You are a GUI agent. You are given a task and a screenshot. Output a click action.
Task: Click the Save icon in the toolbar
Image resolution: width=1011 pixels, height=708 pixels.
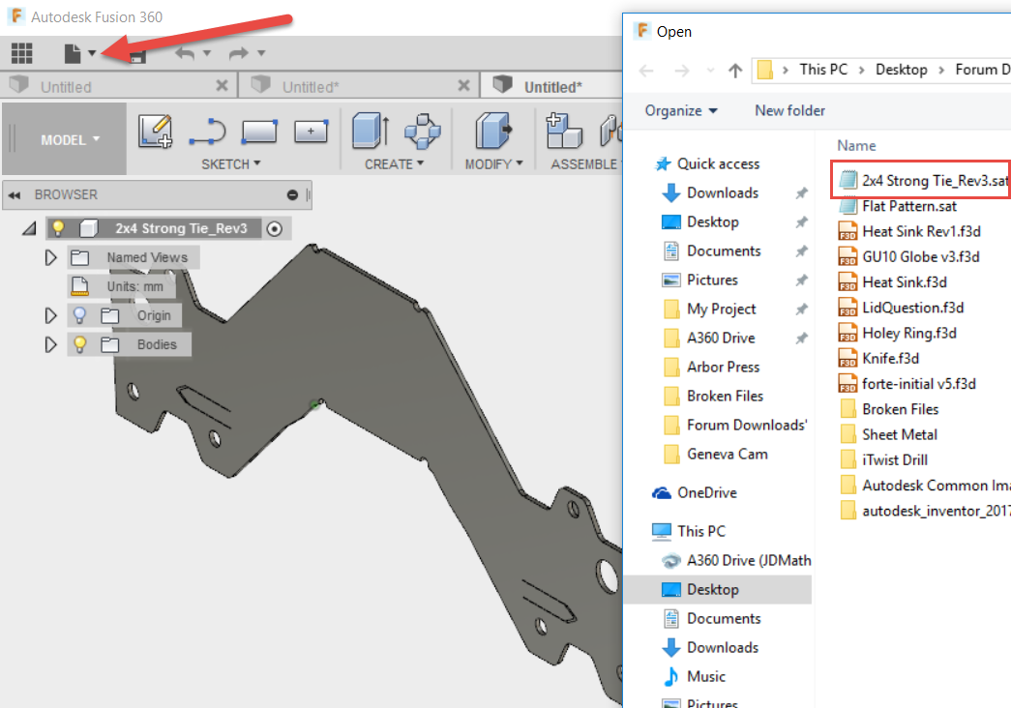(x=136, y=57)
